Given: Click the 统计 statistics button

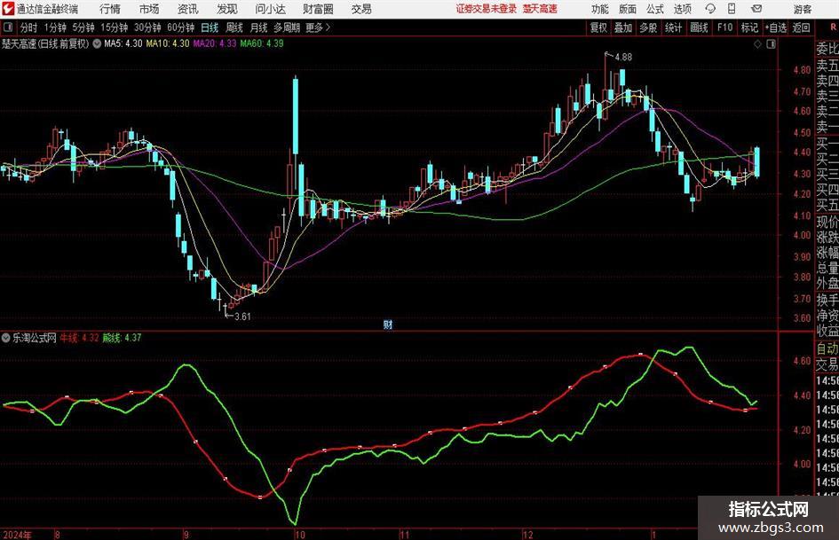Looking at the screenshot, I should click(x=673, y=27).
